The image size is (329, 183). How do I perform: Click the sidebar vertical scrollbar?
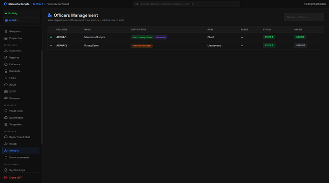(42, 97)
